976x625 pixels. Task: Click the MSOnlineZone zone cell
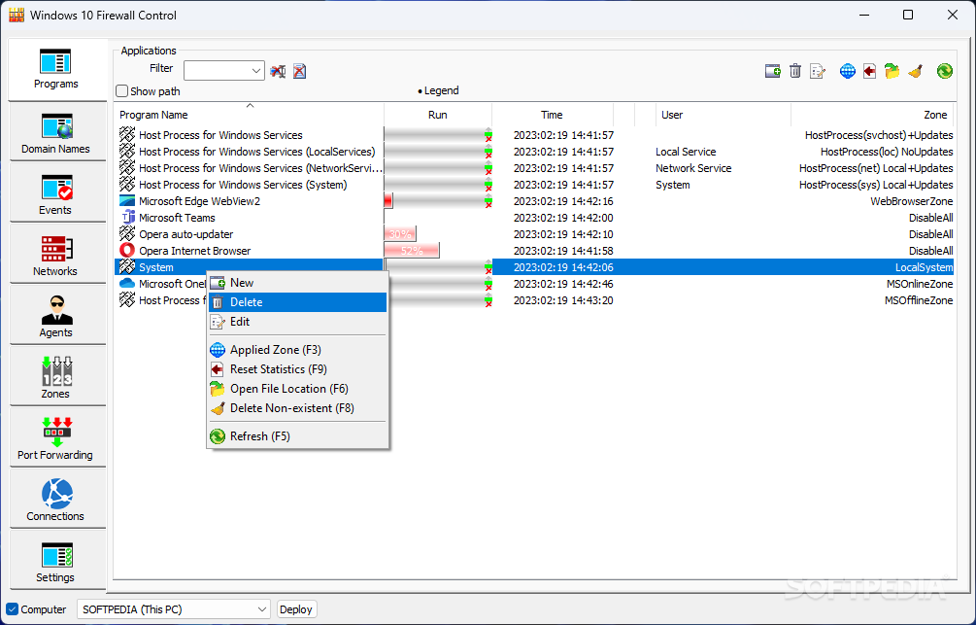click(920, 284)
